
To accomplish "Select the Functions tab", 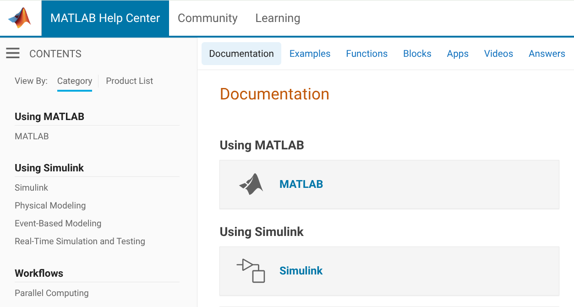I will coord(366,54).
